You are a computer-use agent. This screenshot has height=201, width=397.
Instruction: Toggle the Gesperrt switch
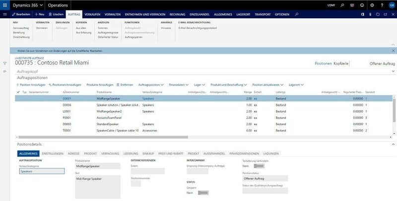pos(202,193)
